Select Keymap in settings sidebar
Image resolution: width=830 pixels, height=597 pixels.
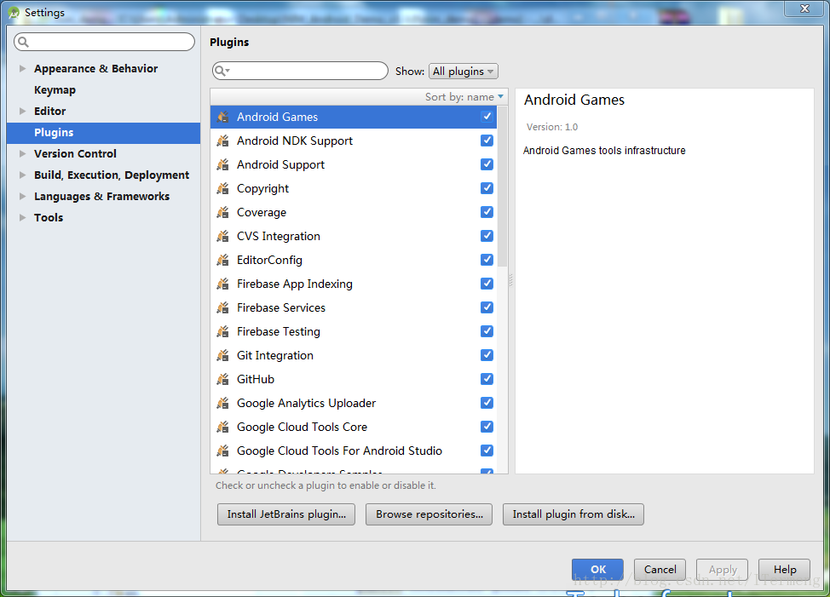pos(55,90)
